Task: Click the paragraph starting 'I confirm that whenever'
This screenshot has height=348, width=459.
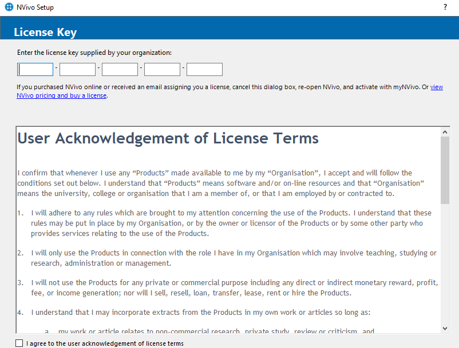Action: (x=221, y=183)
